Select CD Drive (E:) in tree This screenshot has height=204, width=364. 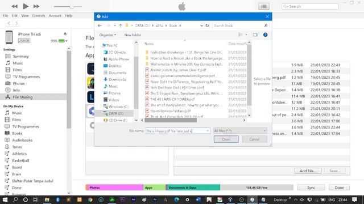pos(118,120)
